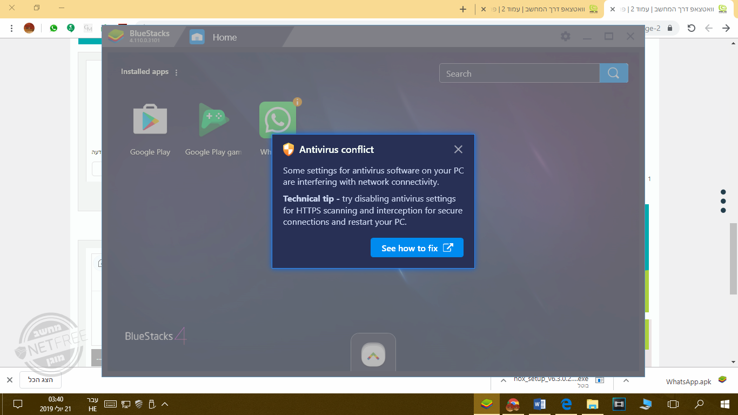Switch to Chrome on taskbar

click(513, 404)
